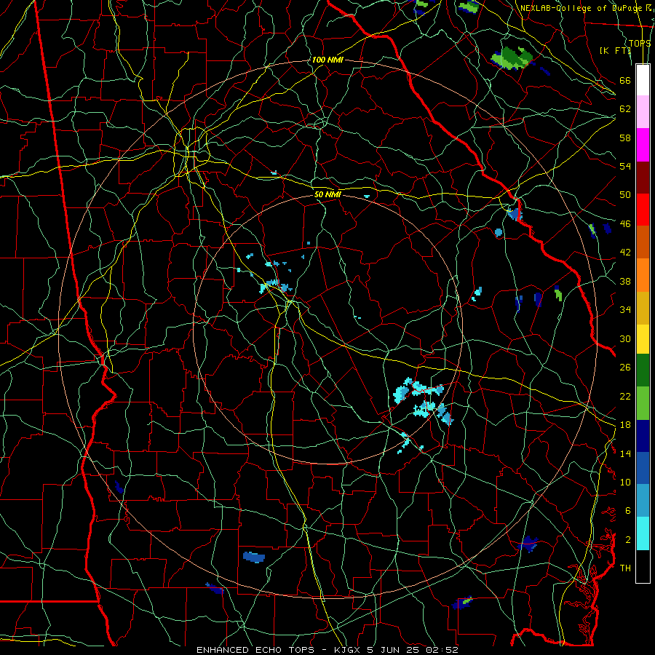The height and width of the screenshot is (655, 655).
Task: Select the "2" legend value
Action: click(x=628, y=539)
